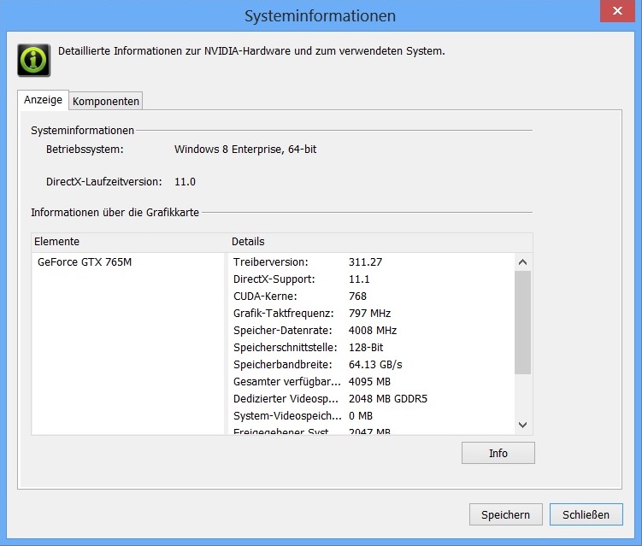
Task: Select the Speicherbandbreite 64.13 GB/s row
Action: pyautogui.click(x=372, y=365)
